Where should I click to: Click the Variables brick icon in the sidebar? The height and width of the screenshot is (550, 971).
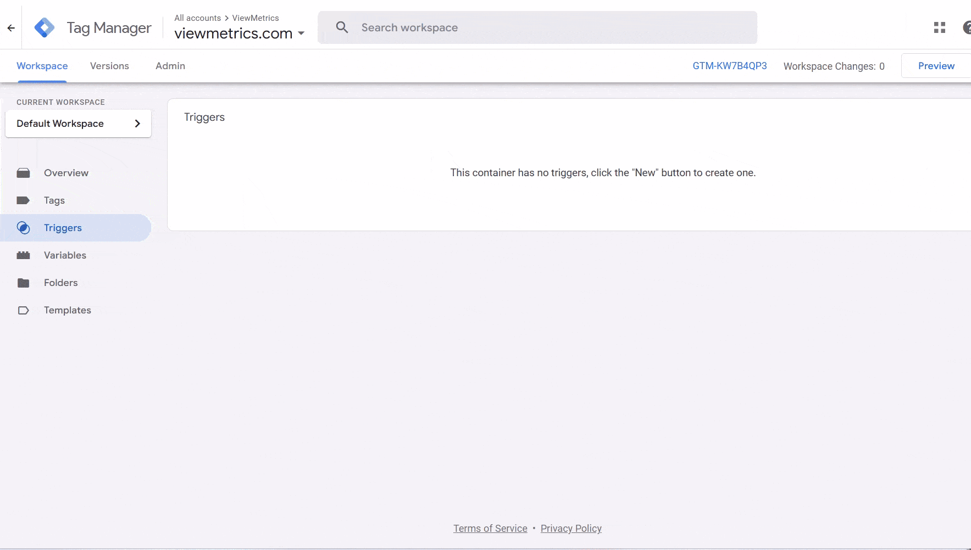[23, 255]
